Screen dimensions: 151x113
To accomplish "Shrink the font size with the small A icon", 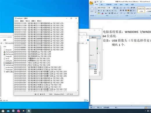I will (x=117, y=13).
